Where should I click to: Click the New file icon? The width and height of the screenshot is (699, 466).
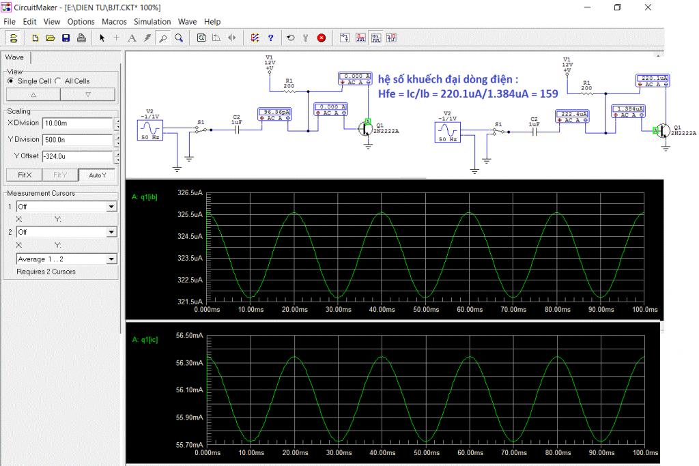point(35,38)
